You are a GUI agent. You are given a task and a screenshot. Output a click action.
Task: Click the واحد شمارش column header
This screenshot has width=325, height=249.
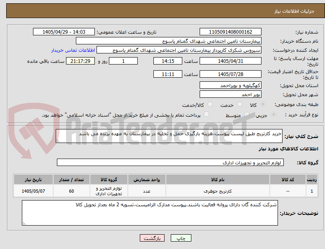[147, 180]
